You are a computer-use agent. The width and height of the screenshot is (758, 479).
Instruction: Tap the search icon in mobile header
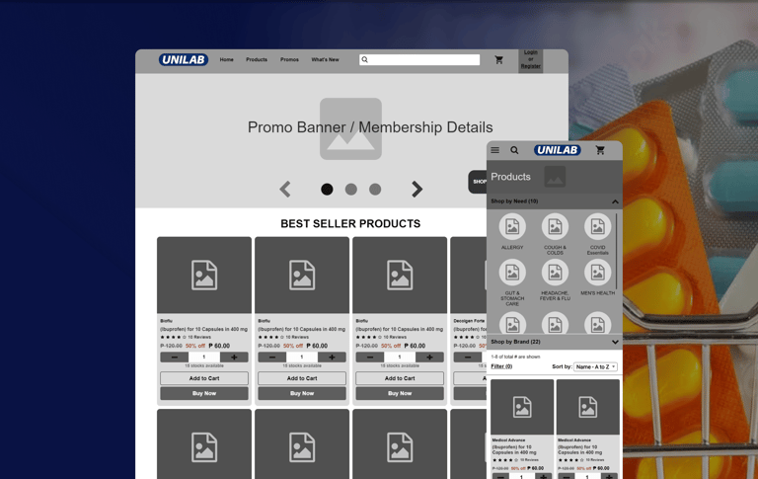(x=514, y=150)
